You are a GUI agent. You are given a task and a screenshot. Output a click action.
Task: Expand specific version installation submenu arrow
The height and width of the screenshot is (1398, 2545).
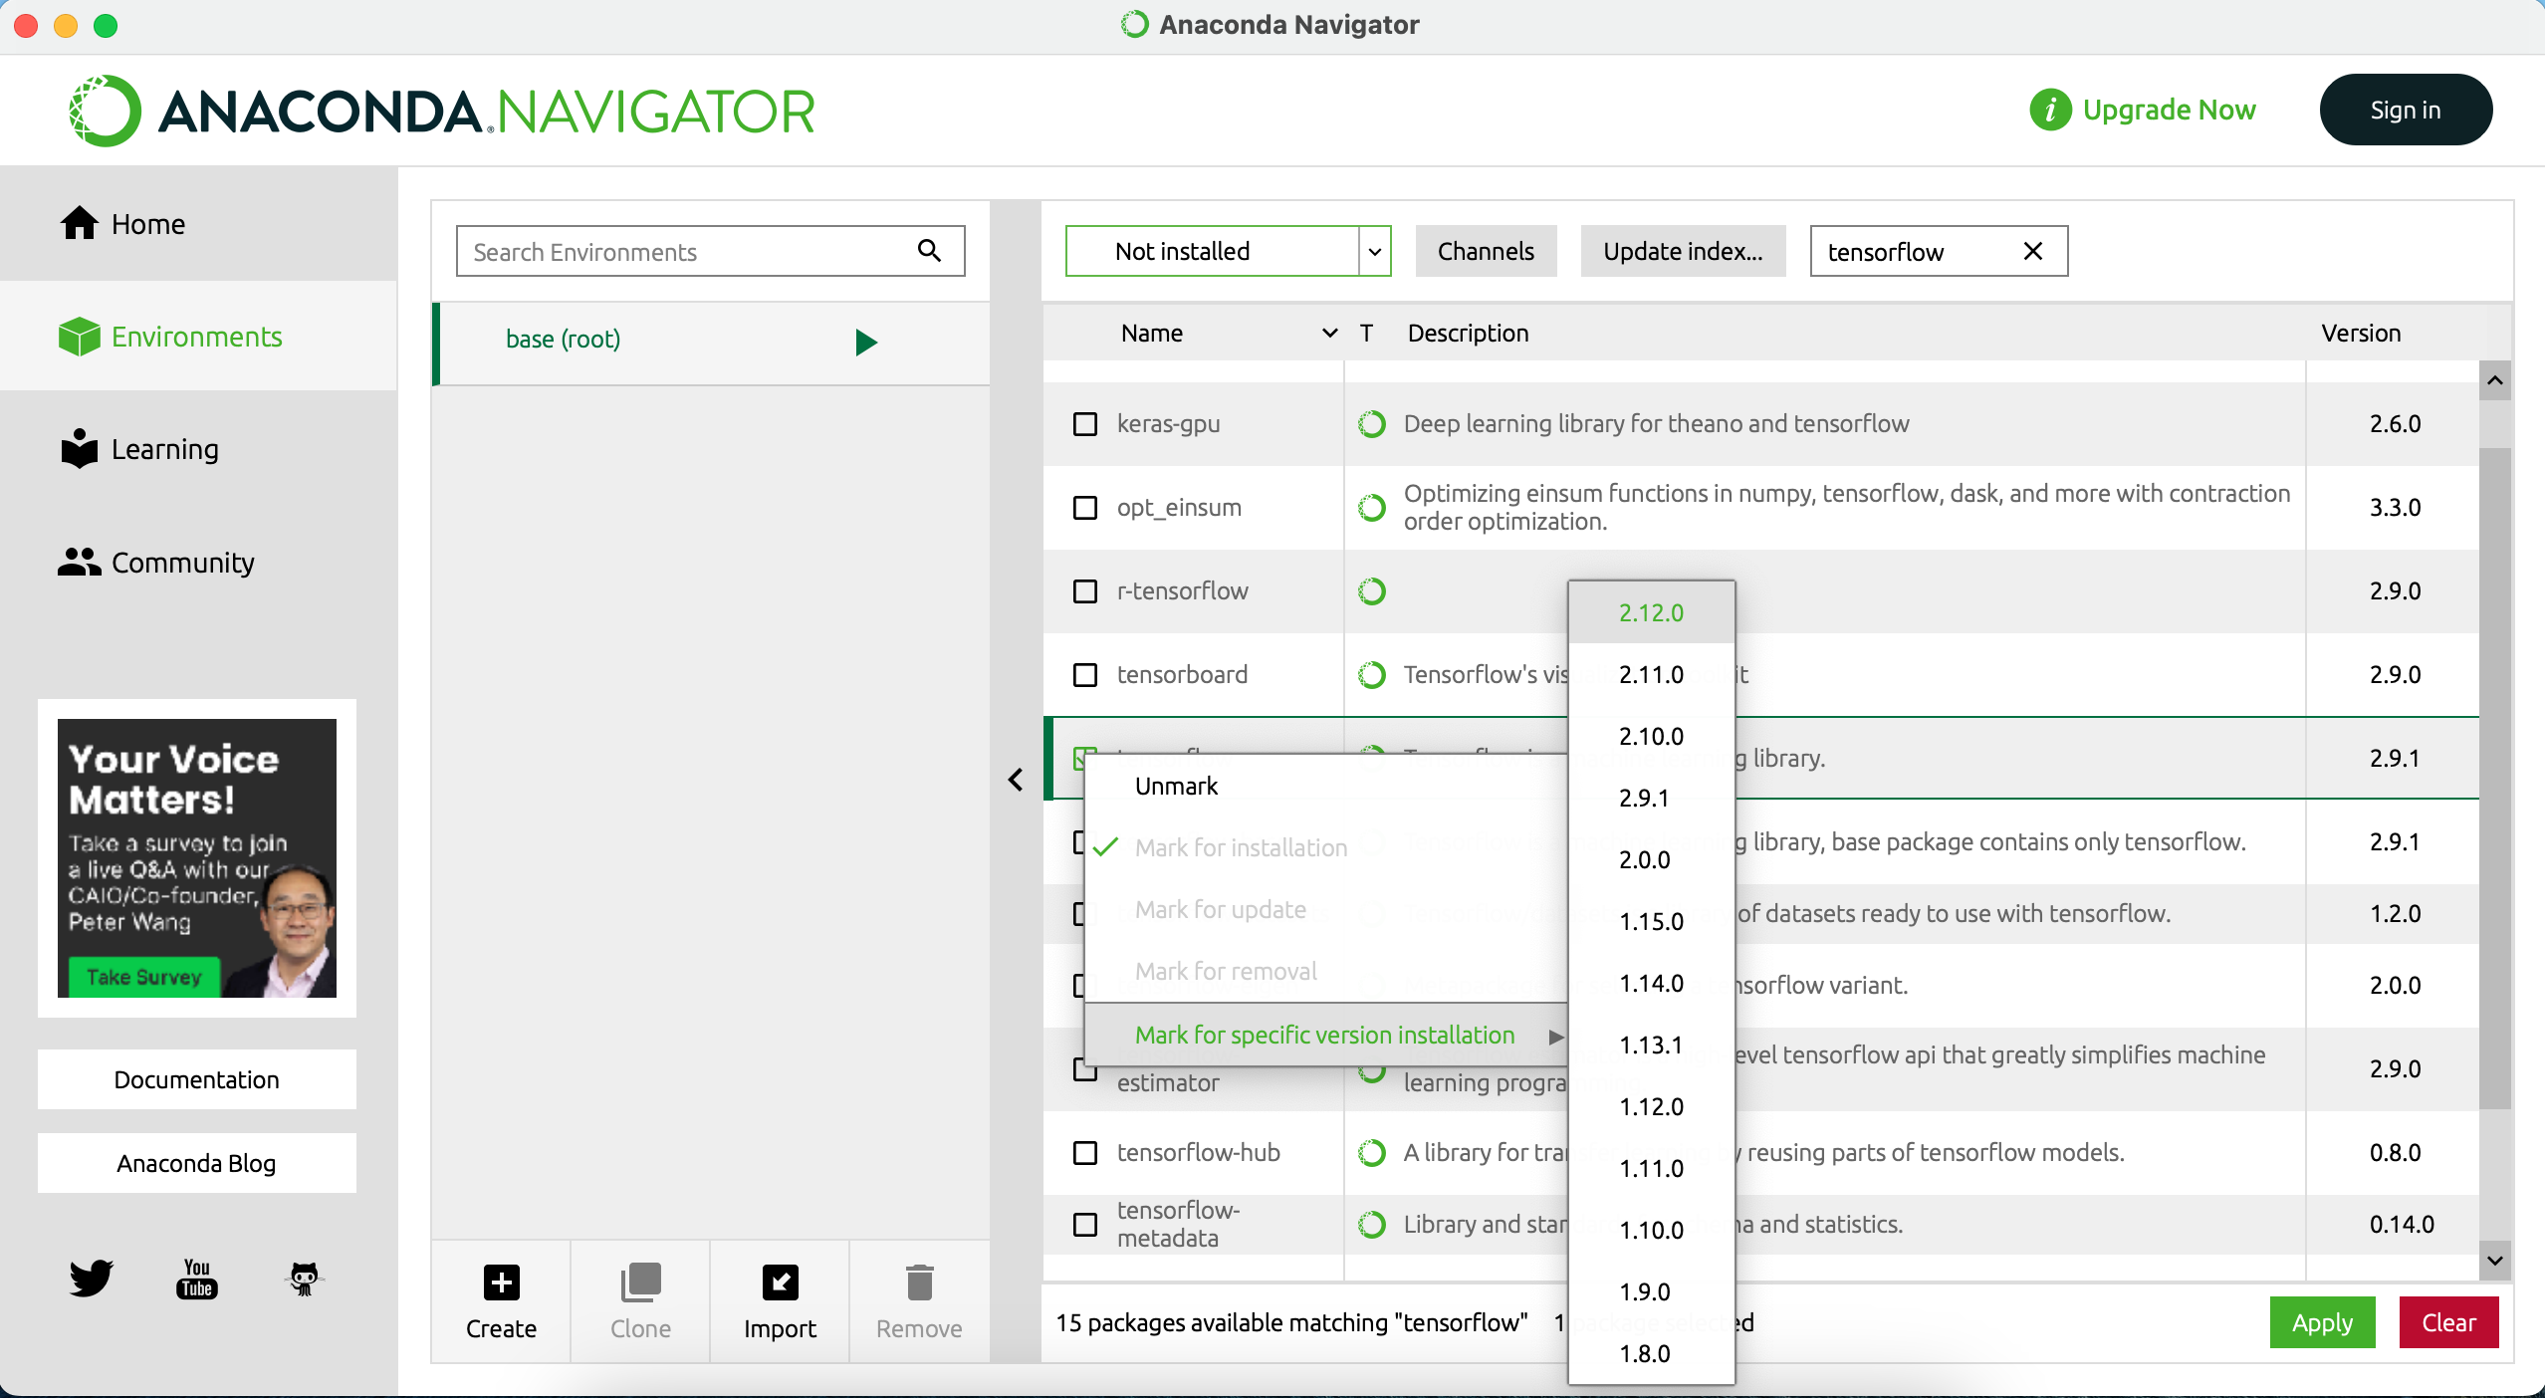1555,1037
